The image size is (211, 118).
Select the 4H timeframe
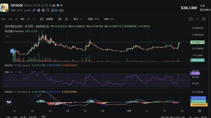tap(22, 19)
